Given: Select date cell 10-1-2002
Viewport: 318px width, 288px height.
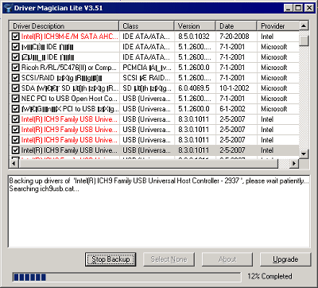Looking at the screenshot, I should 234,88.
